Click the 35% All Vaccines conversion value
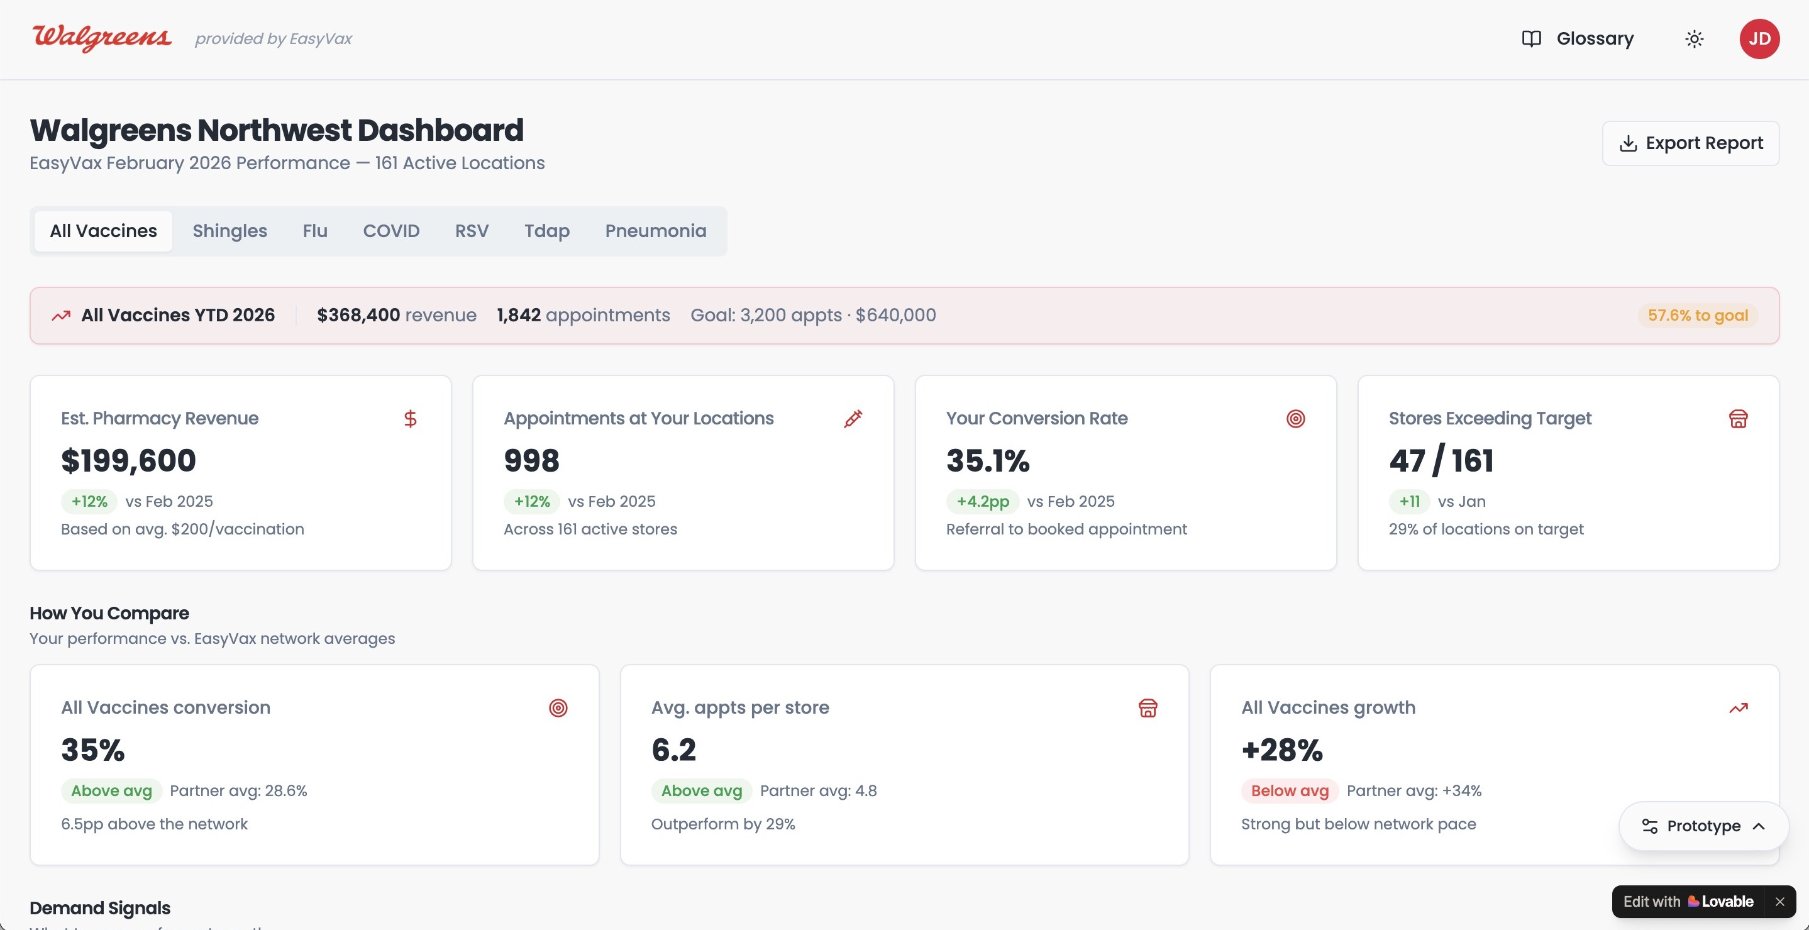This screenshot has height=930, width=1809. pos(92,750)
